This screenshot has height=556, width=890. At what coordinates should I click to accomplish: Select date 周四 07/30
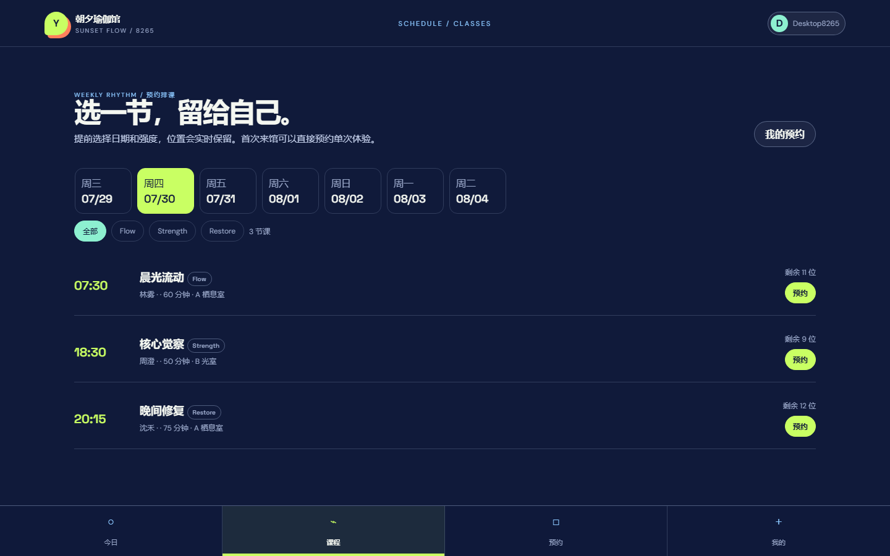166,191
